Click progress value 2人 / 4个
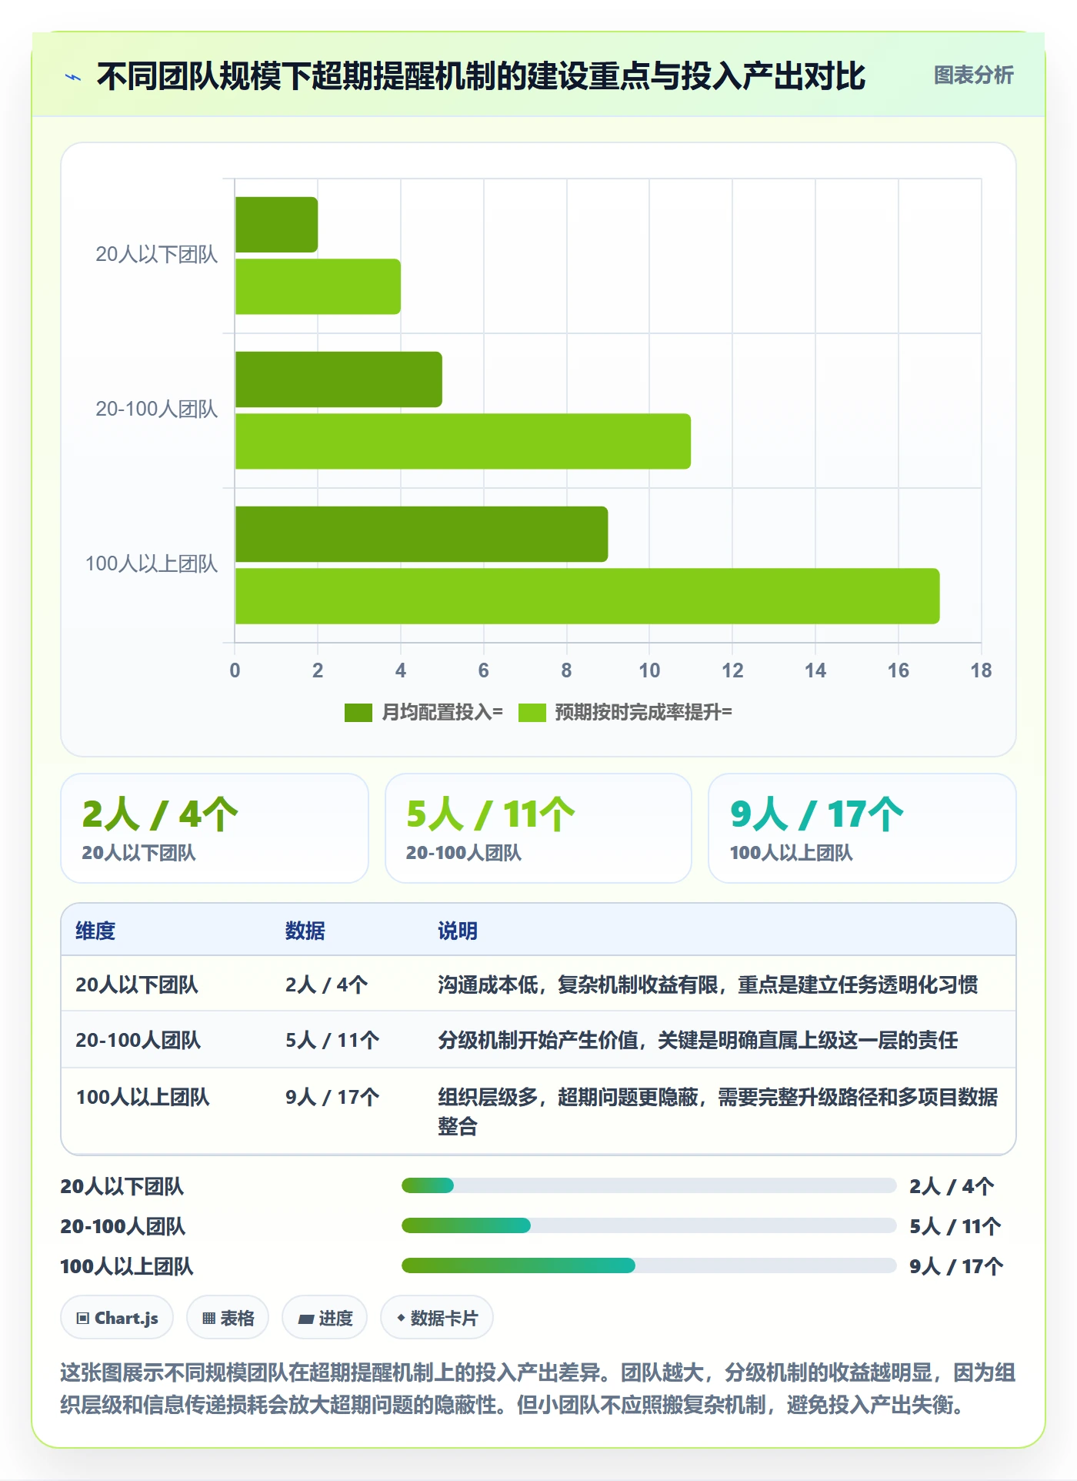Image resolution: width=1077 pixels, height=1481 pixels. pyautogui.click(x=952, y=1186)
